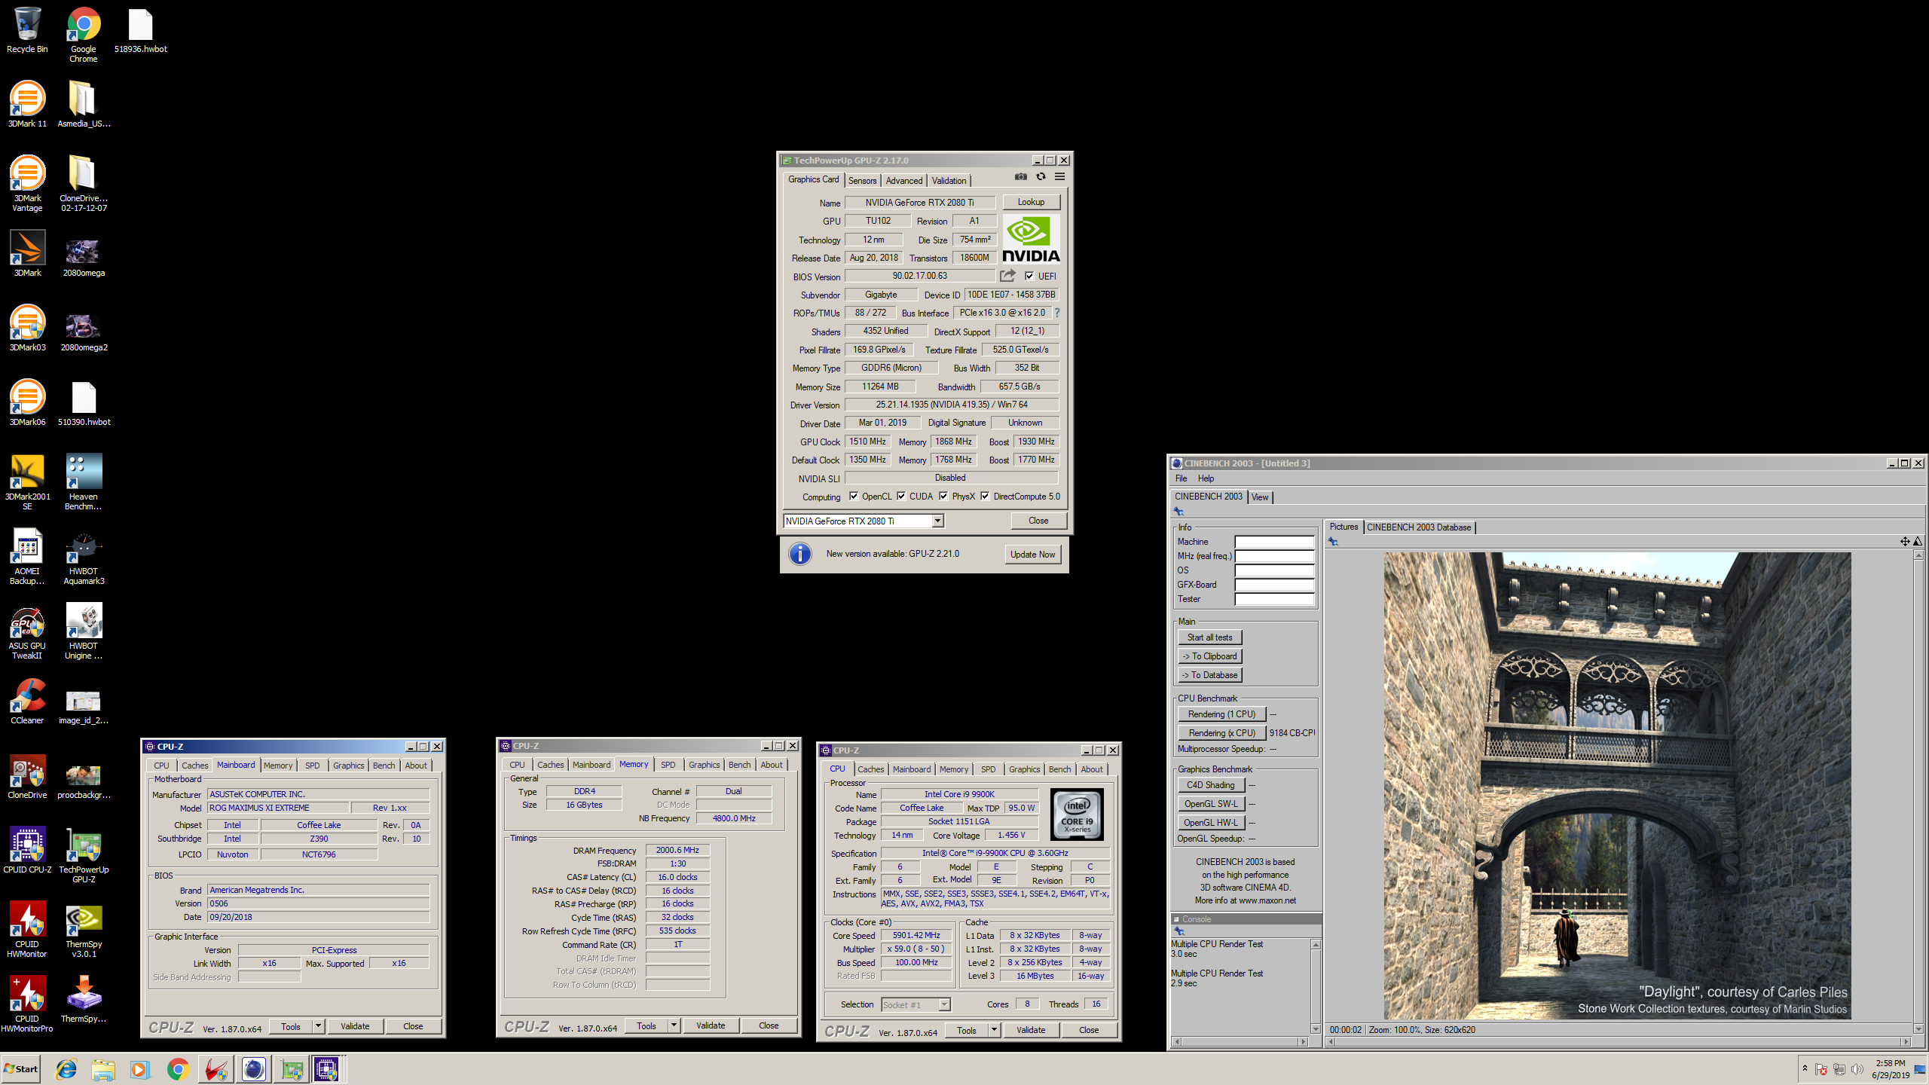Open the GPU-Z hamburger menu
Image resolution: width=1929 pixels, height=1085 pixels.
1059,176
